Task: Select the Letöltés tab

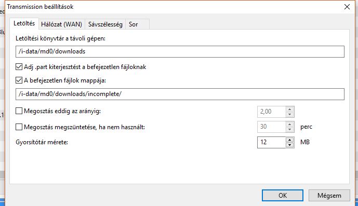Action: point(24,23)
